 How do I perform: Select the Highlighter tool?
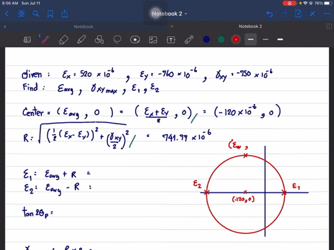pyautogui.click(x=81, y=40)
